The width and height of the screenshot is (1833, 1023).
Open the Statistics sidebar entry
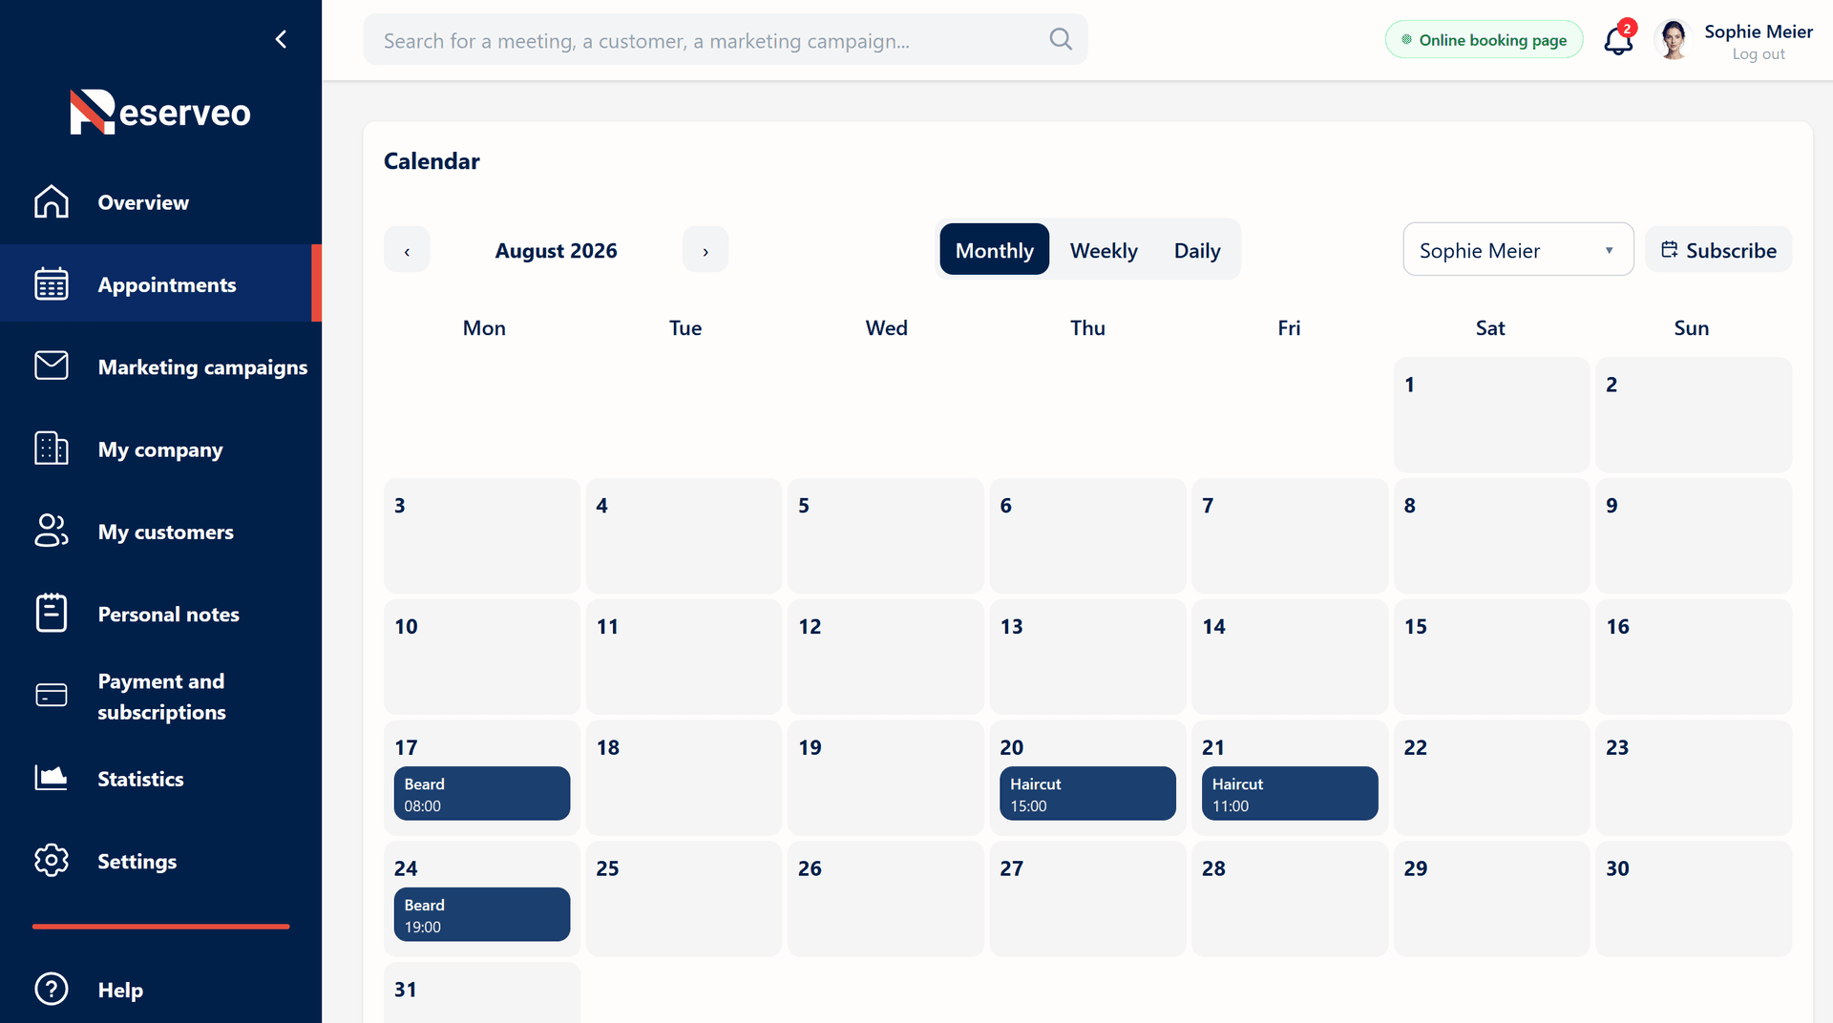click(x=160, y=779)
